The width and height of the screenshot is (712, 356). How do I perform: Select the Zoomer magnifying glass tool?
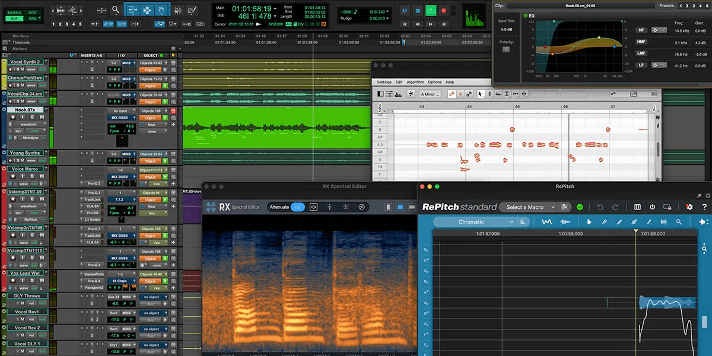click(115, 10)
